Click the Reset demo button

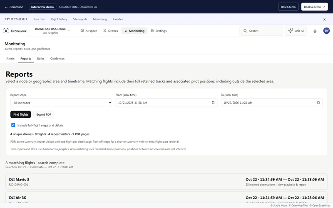(x=288, y=7)
